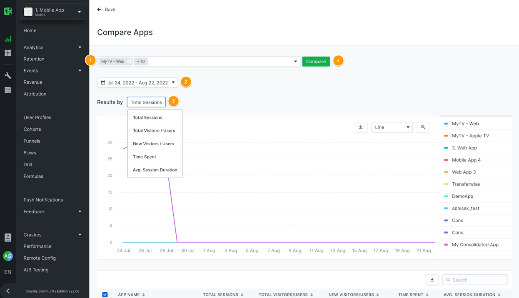Viewport: 519px width, 298px height.
Task: Toggle Mobile App 4 series in legend
Action: click(476, 160)
